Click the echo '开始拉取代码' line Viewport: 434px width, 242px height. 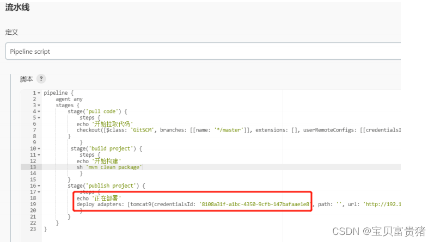105,124
